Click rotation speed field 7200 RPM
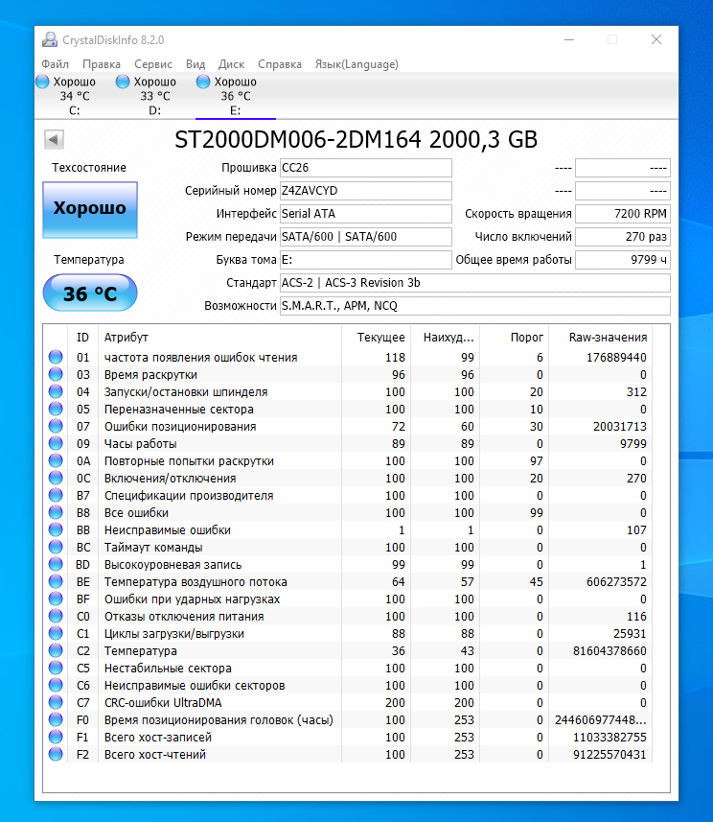 click(x=623, y=214)
